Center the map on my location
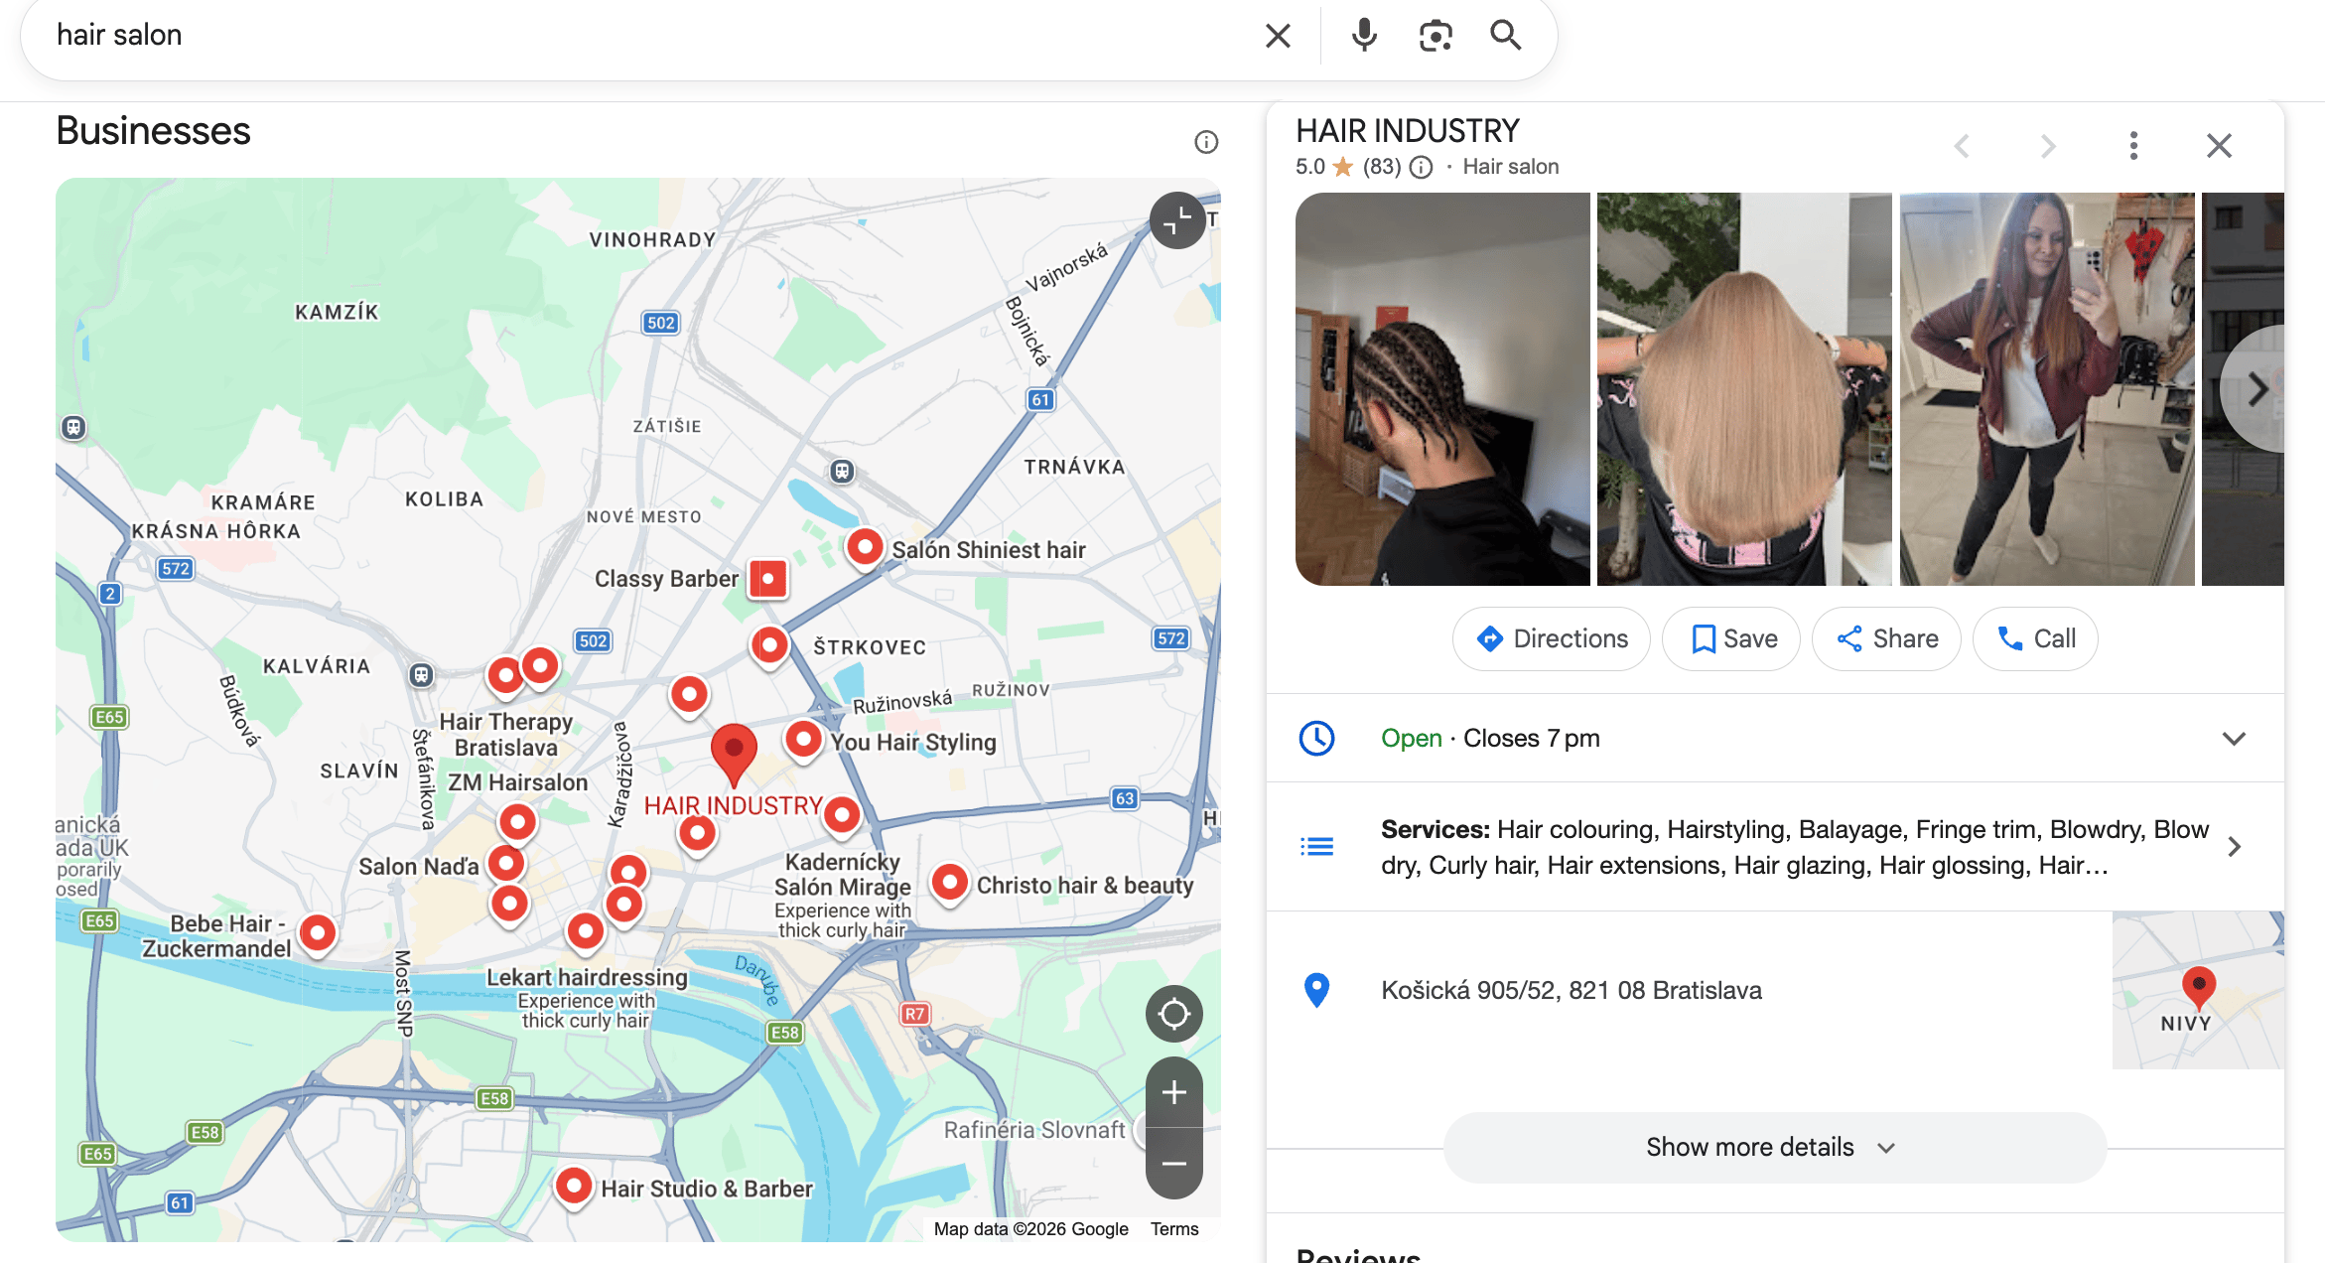The height and width of the screenshot is (1263, 2325). (1173, 1014)
